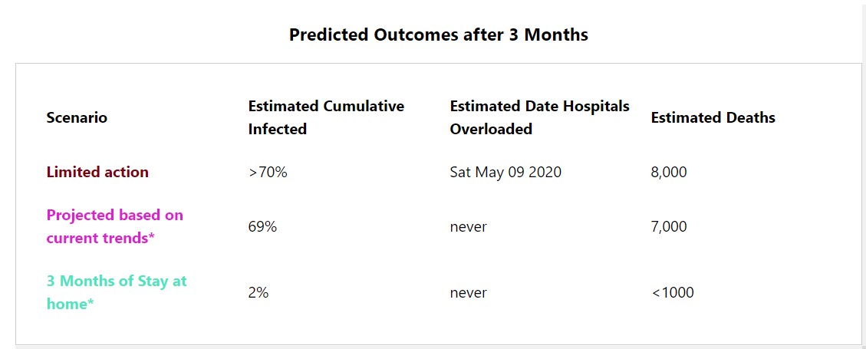
Task: Click the Scenario column header
Action: (77, 117)
